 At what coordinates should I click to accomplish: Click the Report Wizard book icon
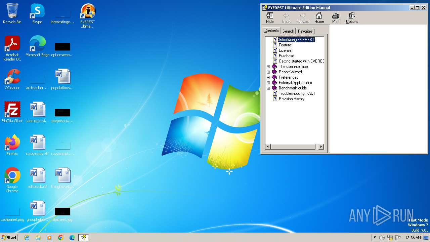tap(274, 72)
